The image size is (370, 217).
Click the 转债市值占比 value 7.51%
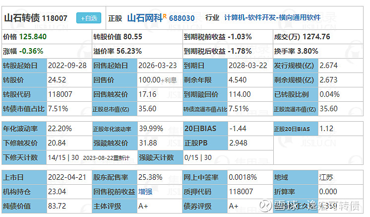pyautogui.click(x=58, y=109)
